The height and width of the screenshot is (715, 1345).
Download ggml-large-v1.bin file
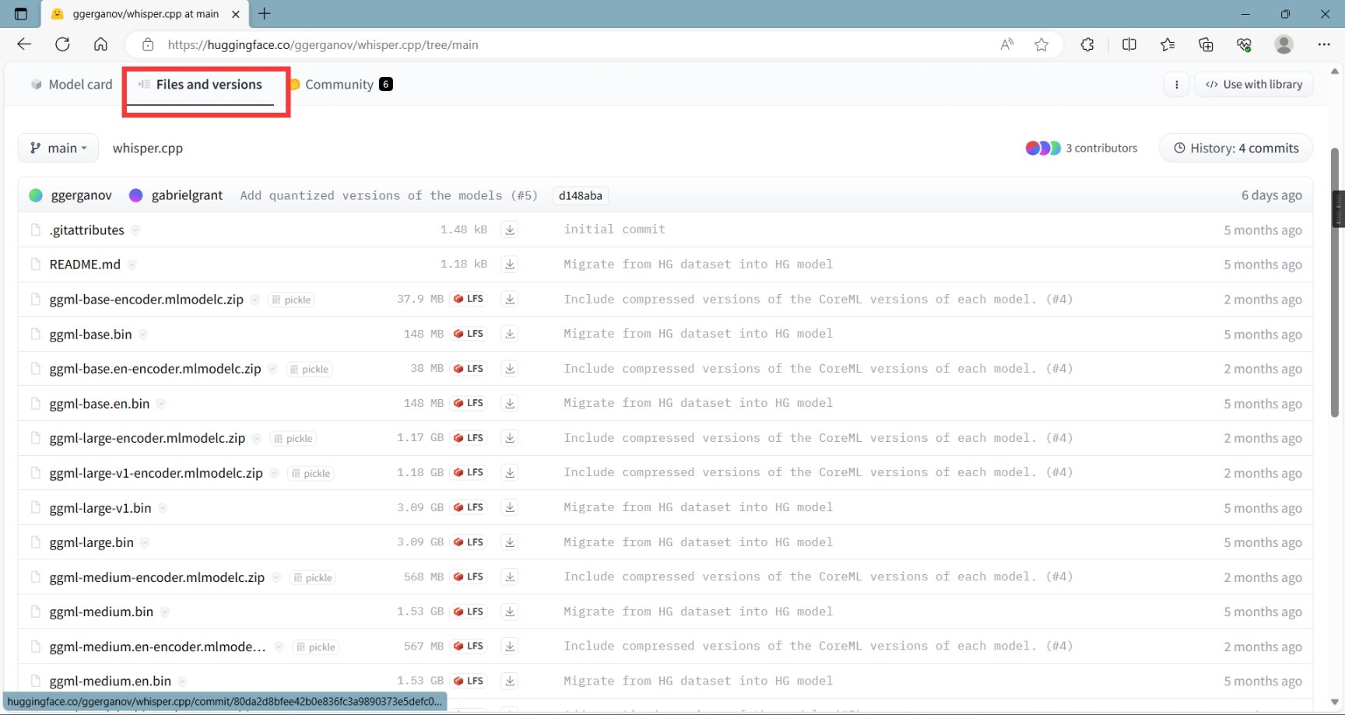click(510, 507)
